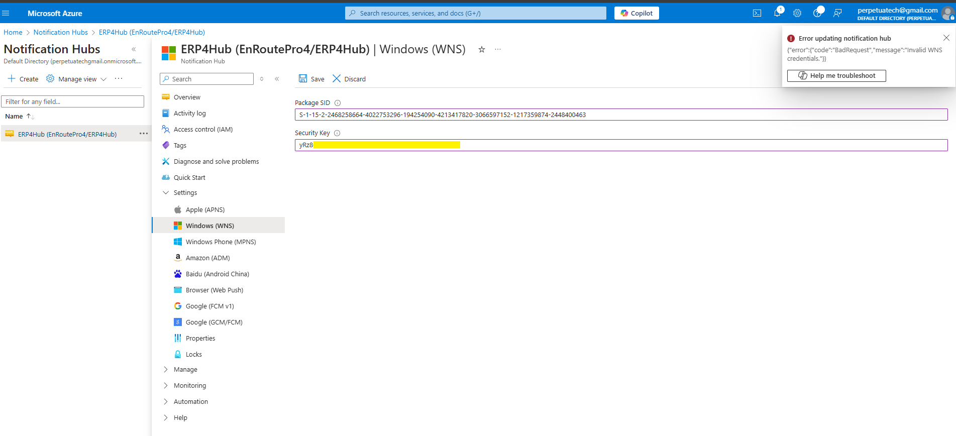Show info tooltip for Security Key
Screen dimensions: 956x436
(337, 133)
